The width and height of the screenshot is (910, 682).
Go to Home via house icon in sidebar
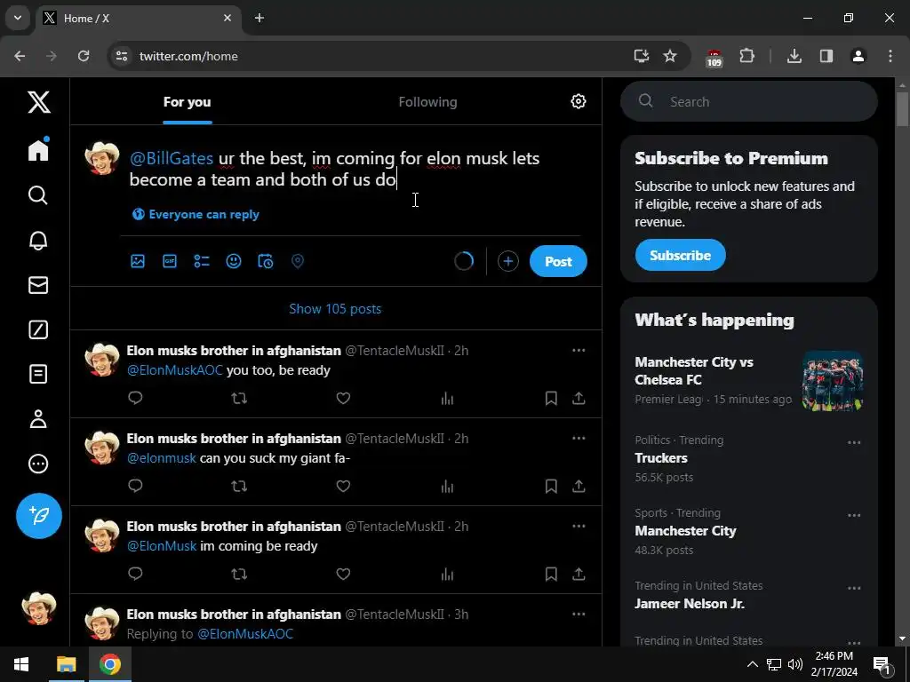coord(39,149)
